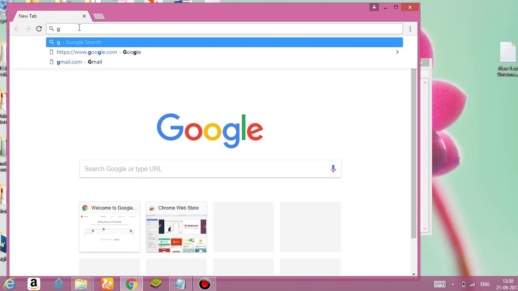Select the New Tab tab
The height and width of the screenshot is (291, 518).
click(51, 16)
